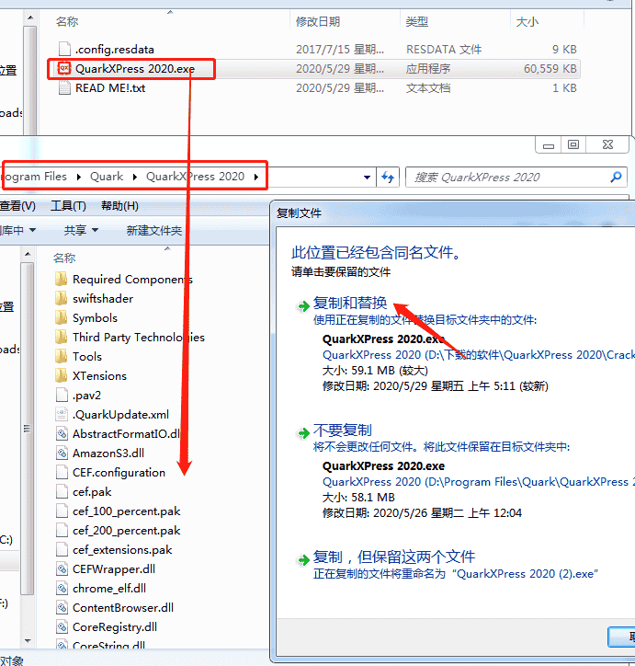Select the CEF.configuration file icon
Viewport: 635px width, 666px height.
pos(62,472)
